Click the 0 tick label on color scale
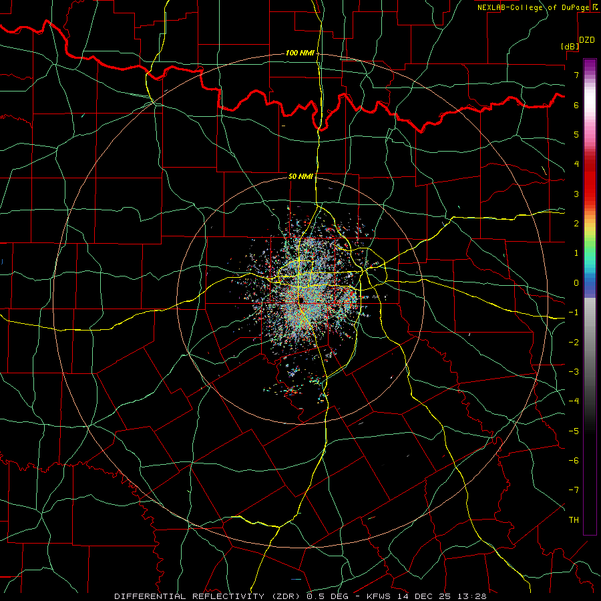This screenshot has width=601, height=601. 576,283
